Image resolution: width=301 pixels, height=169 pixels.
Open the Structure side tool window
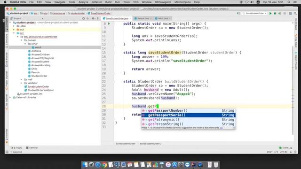click(7, 41)
